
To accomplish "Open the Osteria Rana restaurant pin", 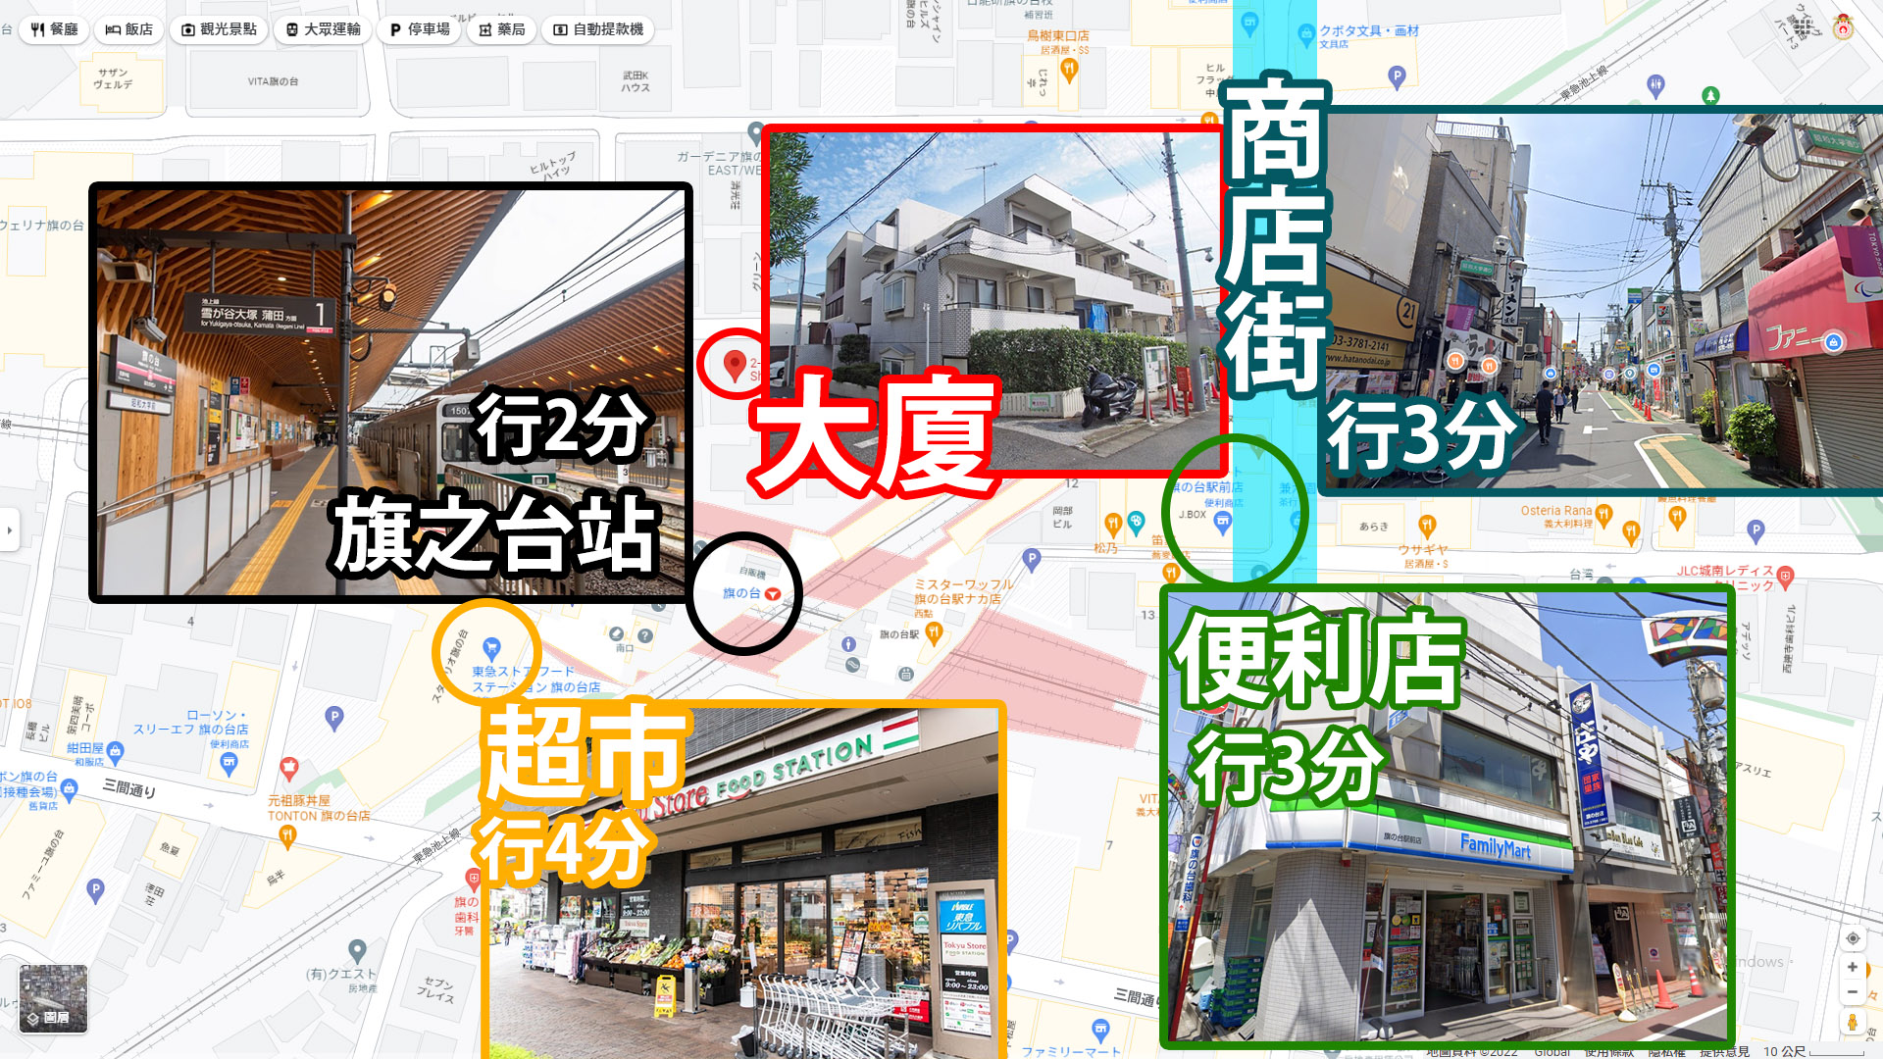I will 1603,514.
